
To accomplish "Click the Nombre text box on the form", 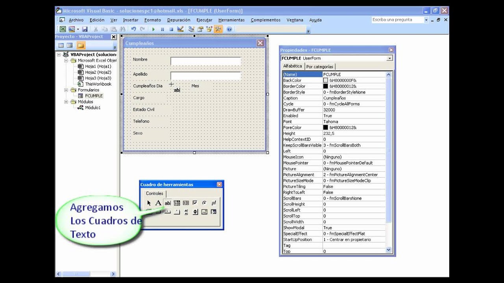I will coord(206,61).
